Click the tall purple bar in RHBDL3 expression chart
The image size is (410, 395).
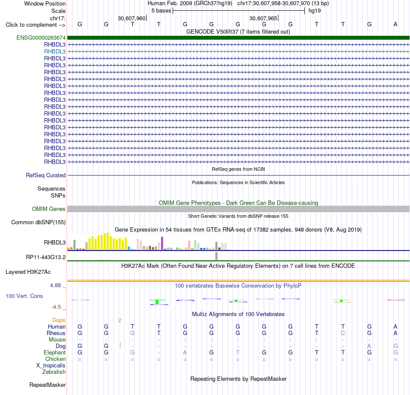coord(162,243)
